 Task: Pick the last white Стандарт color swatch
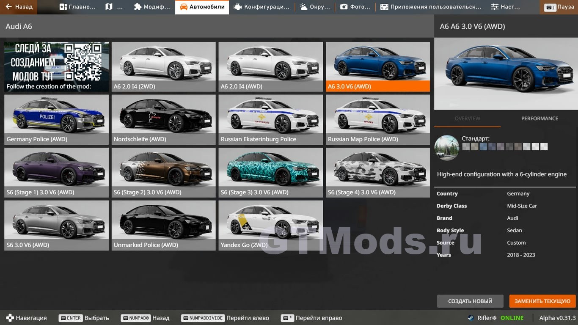(544, 147)
